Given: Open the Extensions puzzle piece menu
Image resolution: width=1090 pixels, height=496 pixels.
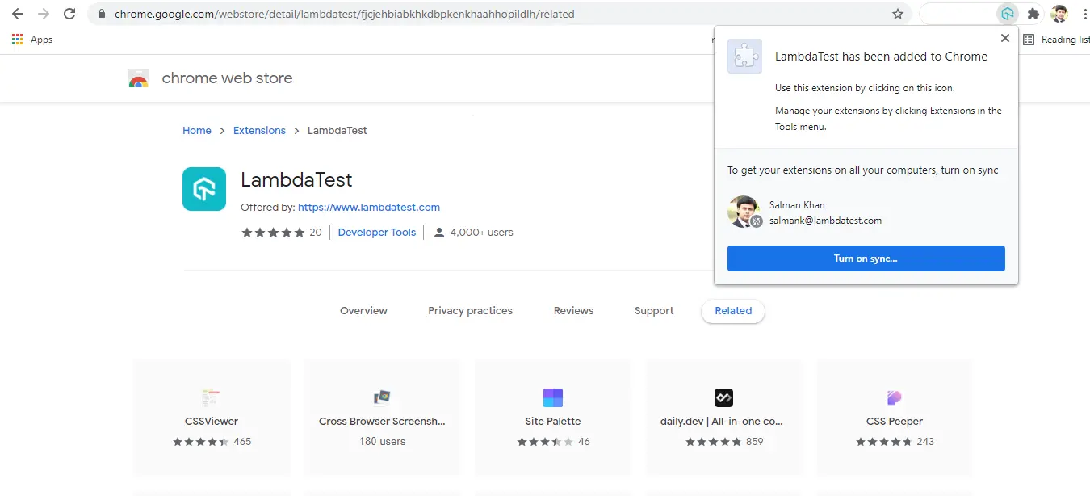Looking at the screenshot, I should pos(1033,14).
